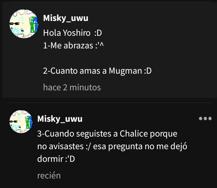The width and height of the screenshot is (217, 188).
Task: Click the green and blue figures in the first comment's avatar
Action: click(x=33, y=24)
